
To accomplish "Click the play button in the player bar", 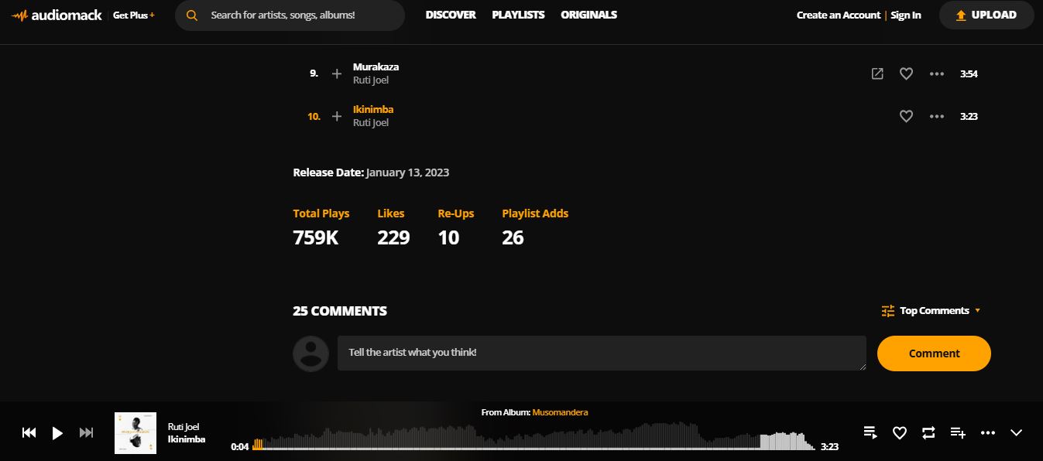I will [57, 433].
